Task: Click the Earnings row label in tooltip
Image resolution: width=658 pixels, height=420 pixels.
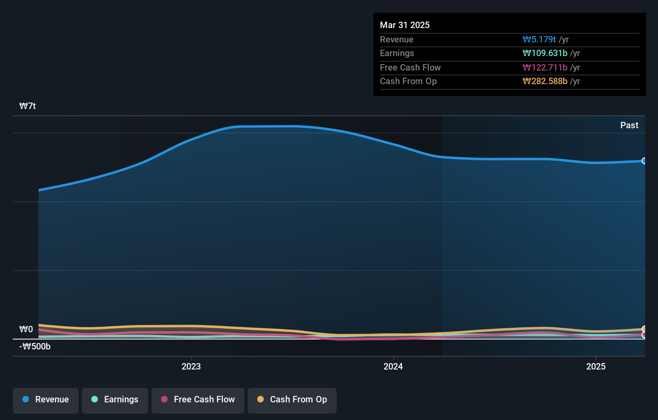Action: coord(397,53)
